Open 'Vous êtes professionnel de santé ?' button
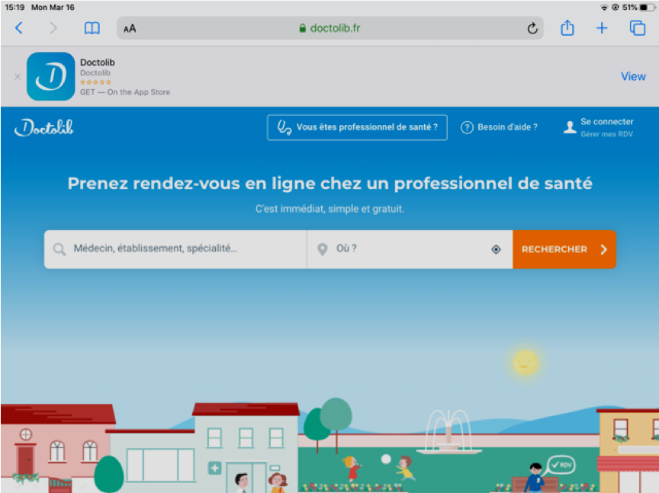Viewport: 659px width, 493px height. pyautogui.click(x=357, y=127)
